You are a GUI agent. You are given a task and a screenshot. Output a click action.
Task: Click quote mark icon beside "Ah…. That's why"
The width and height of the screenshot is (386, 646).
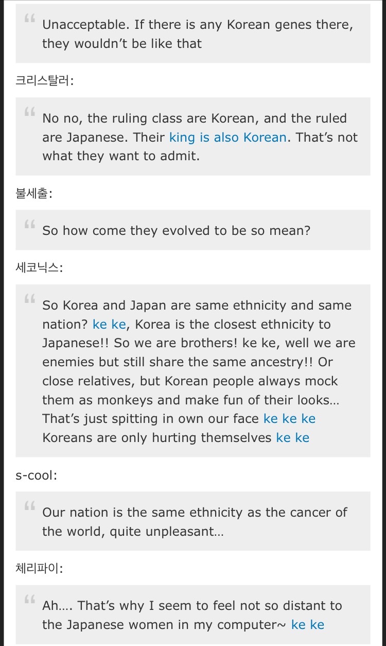(29, 600)
